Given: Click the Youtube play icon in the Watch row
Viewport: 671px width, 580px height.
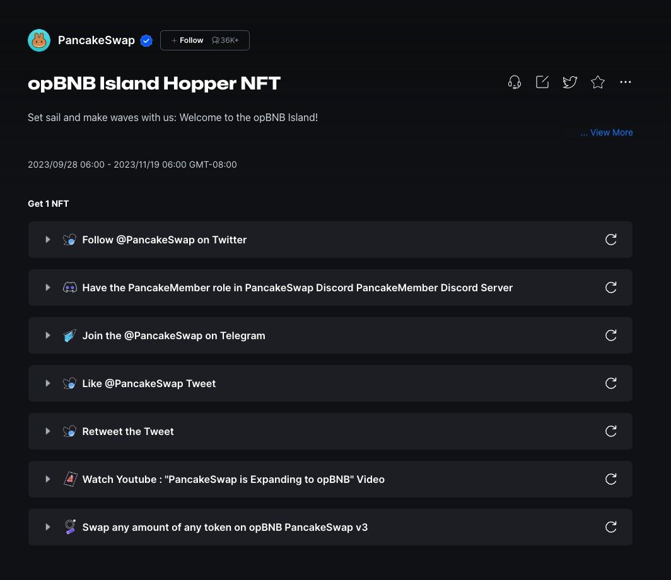Looking at the screenshot, I should click(x=70, y=479).
